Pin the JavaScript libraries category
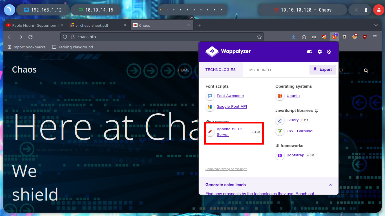Viewport: 385px width, 216px height. (x=317, y=111)
